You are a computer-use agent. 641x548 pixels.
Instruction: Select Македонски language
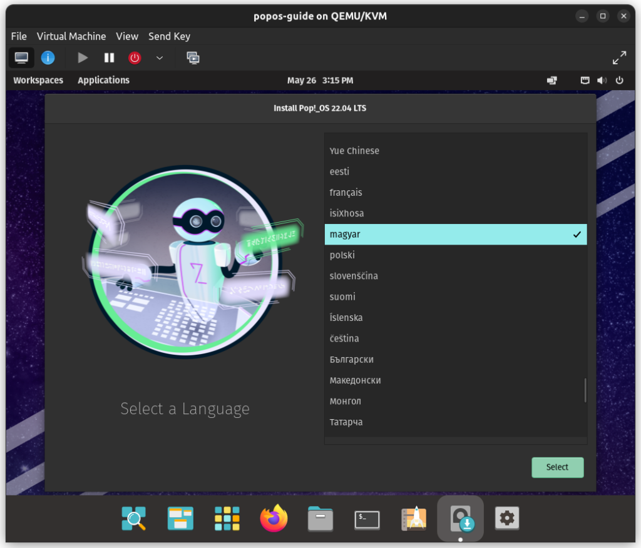click(456, 380)
